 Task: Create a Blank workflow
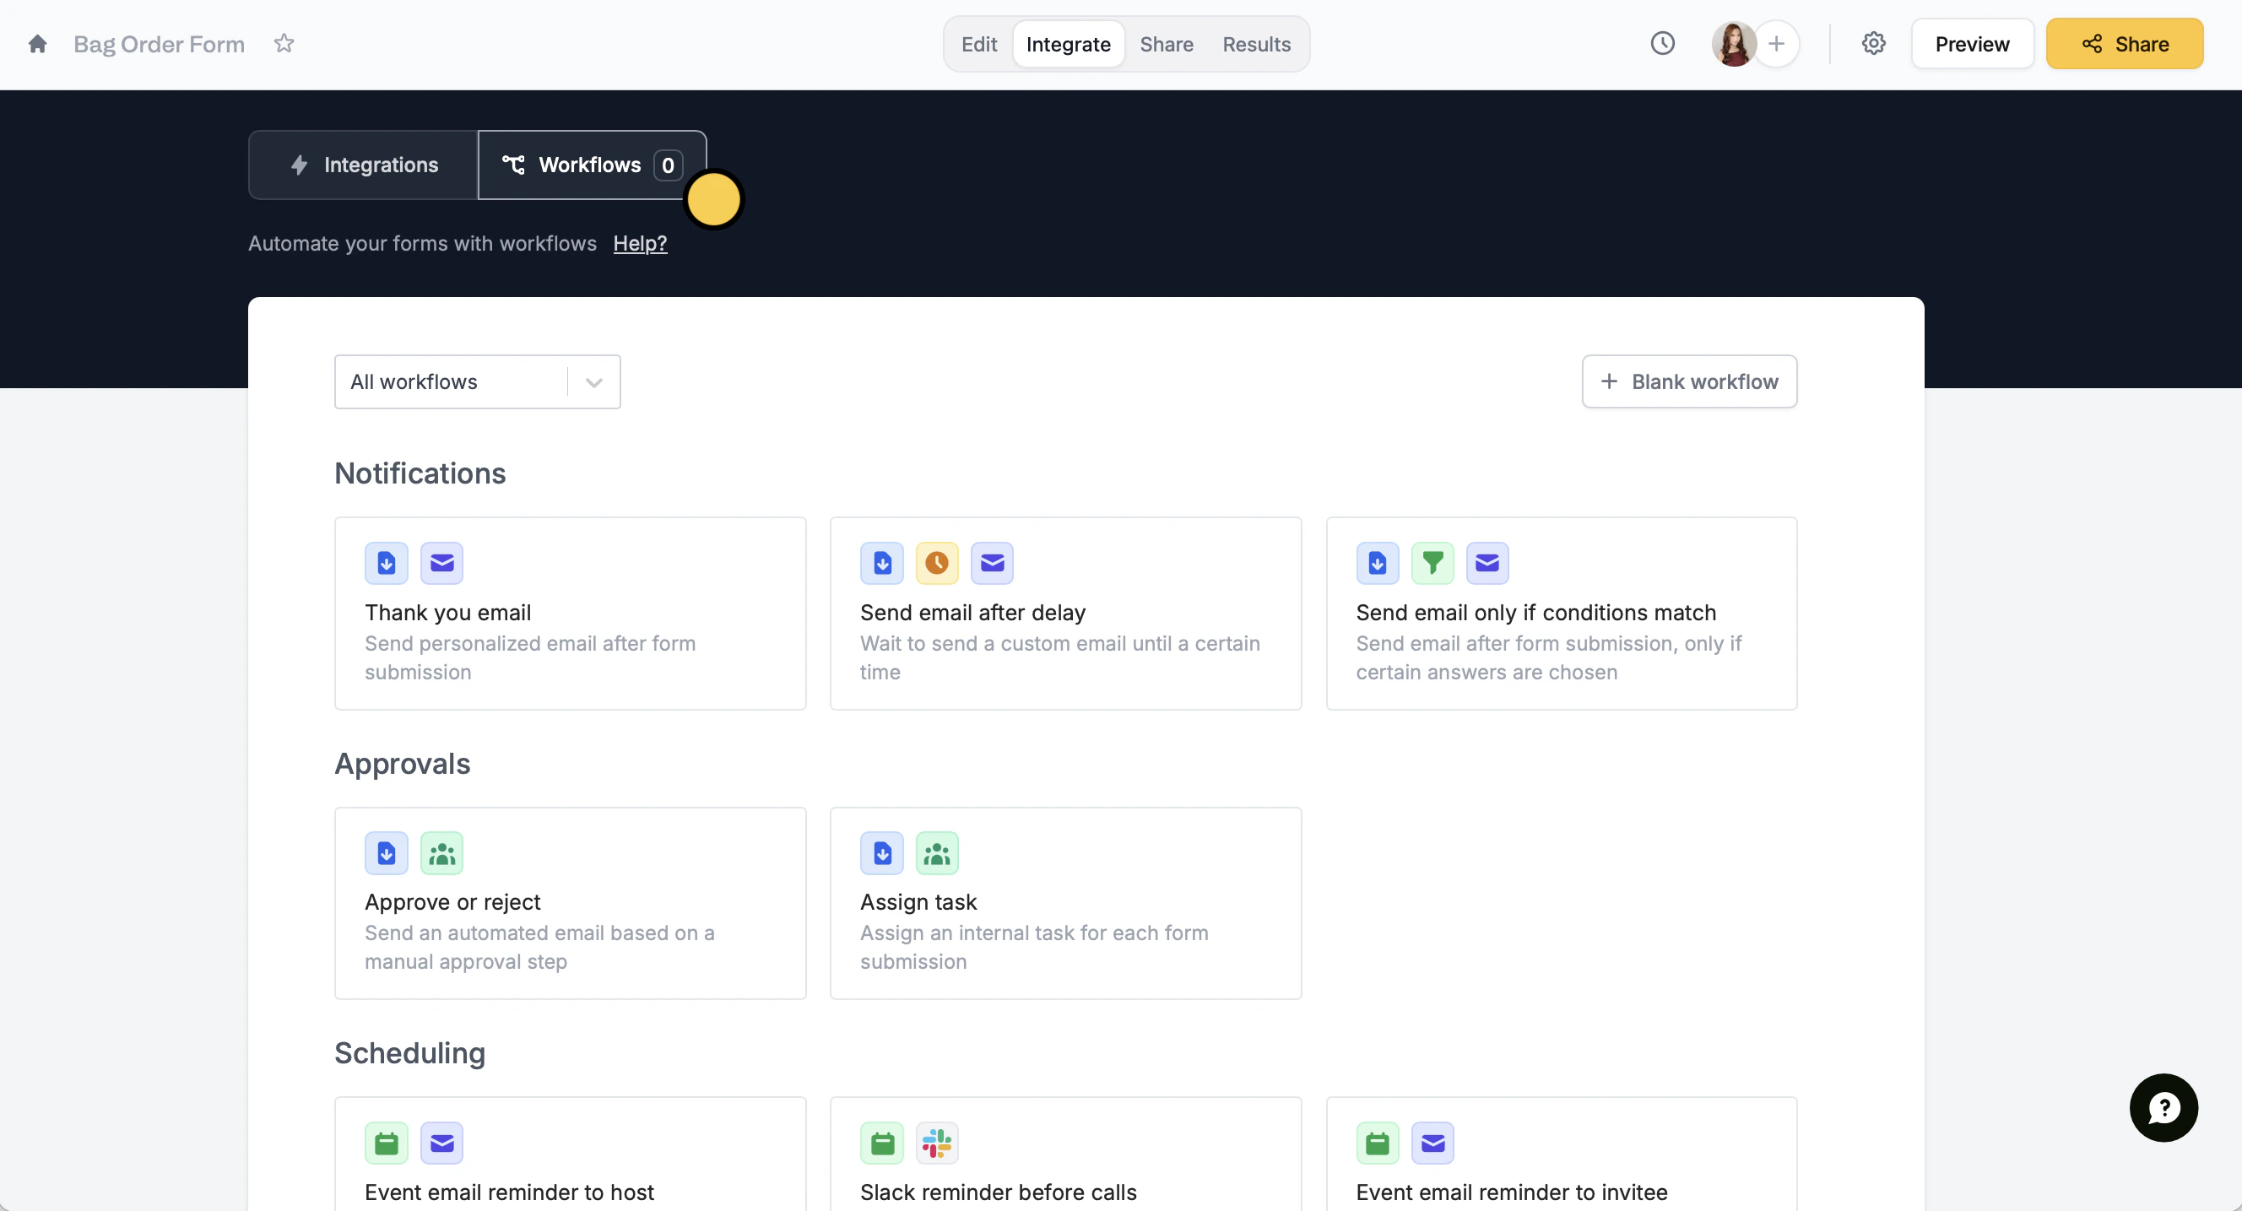(x=1688, y=382)
